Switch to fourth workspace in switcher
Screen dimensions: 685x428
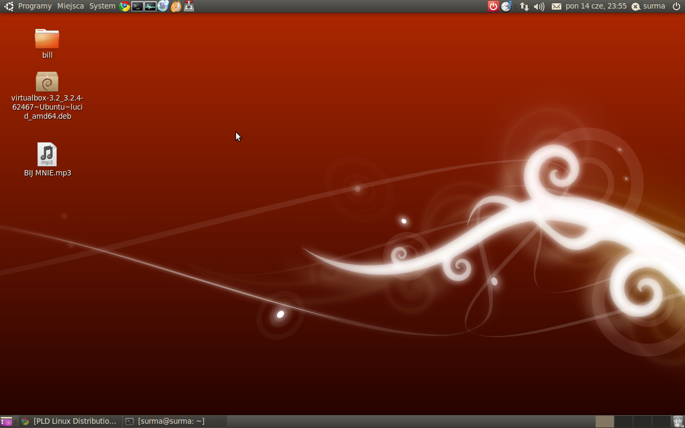(661, 422)
